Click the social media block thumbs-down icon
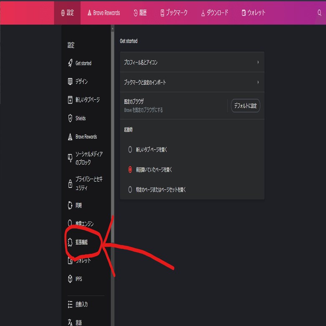Screen dimensions: 326x326 pos(70,158)
